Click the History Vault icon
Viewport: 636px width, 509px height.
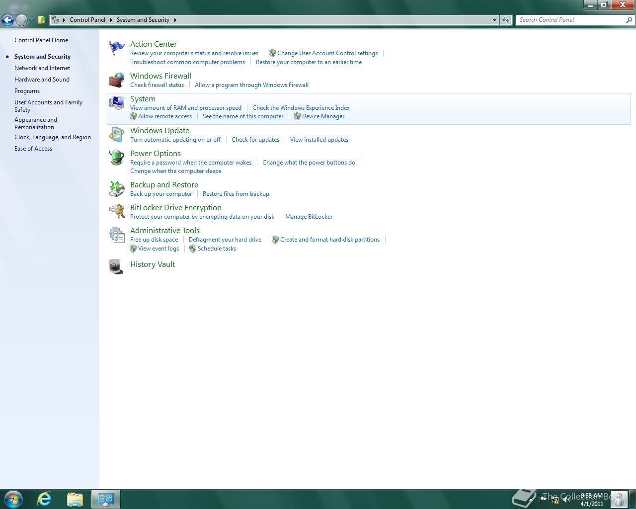[x=117, y=267]
